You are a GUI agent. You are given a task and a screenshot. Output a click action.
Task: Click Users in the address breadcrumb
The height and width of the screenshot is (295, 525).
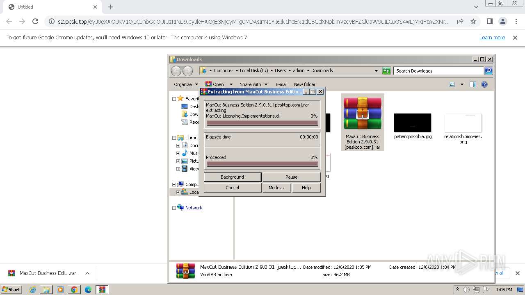point(281,70)
